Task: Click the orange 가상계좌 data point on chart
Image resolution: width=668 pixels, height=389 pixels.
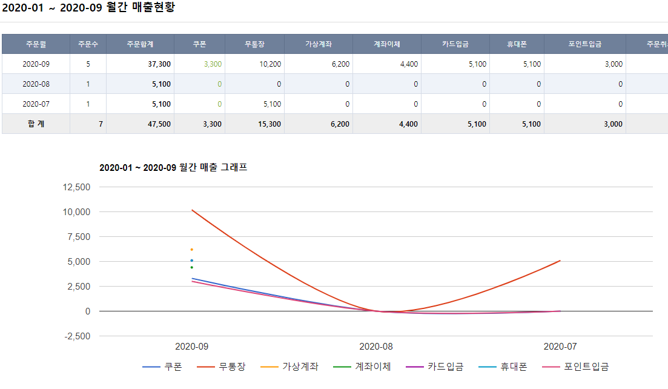Action: point(191,250)
